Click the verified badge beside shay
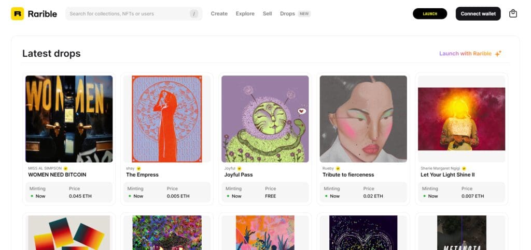The image size is (531, 250). pyautogui.click(x=138, y=168)
